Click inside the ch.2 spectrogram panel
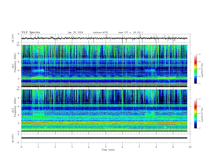The width and height of the screenshot is (214, 165). tap(104, 111)
